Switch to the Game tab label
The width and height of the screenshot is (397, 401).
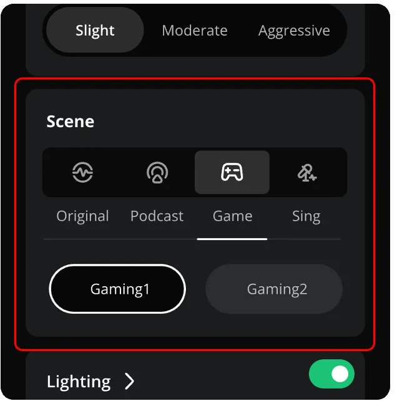click(232, 216)
